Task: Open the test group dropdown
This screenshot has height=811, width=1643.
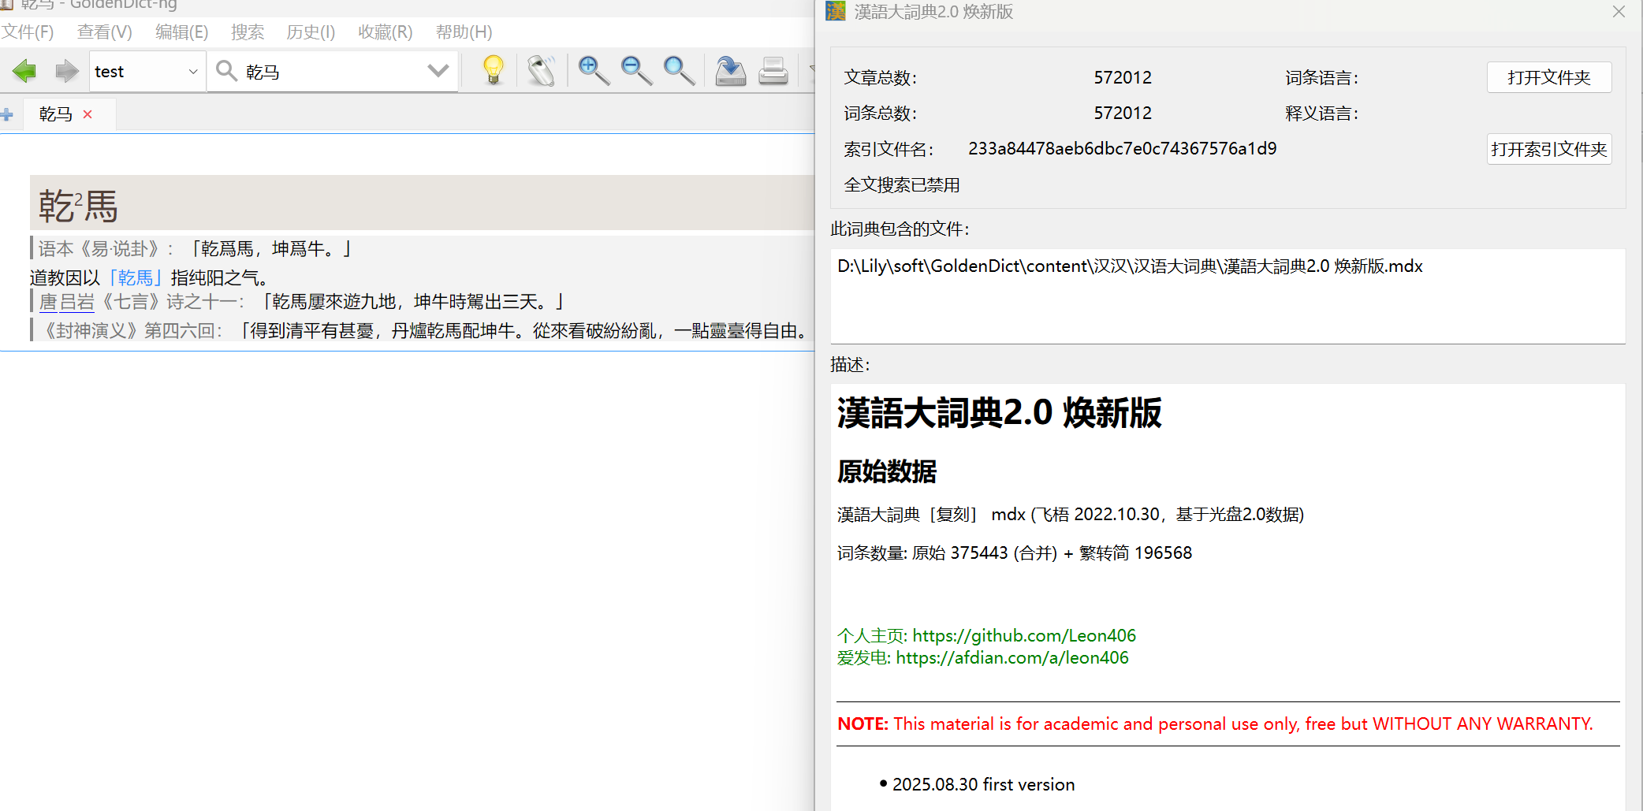Action: point(147,72)
